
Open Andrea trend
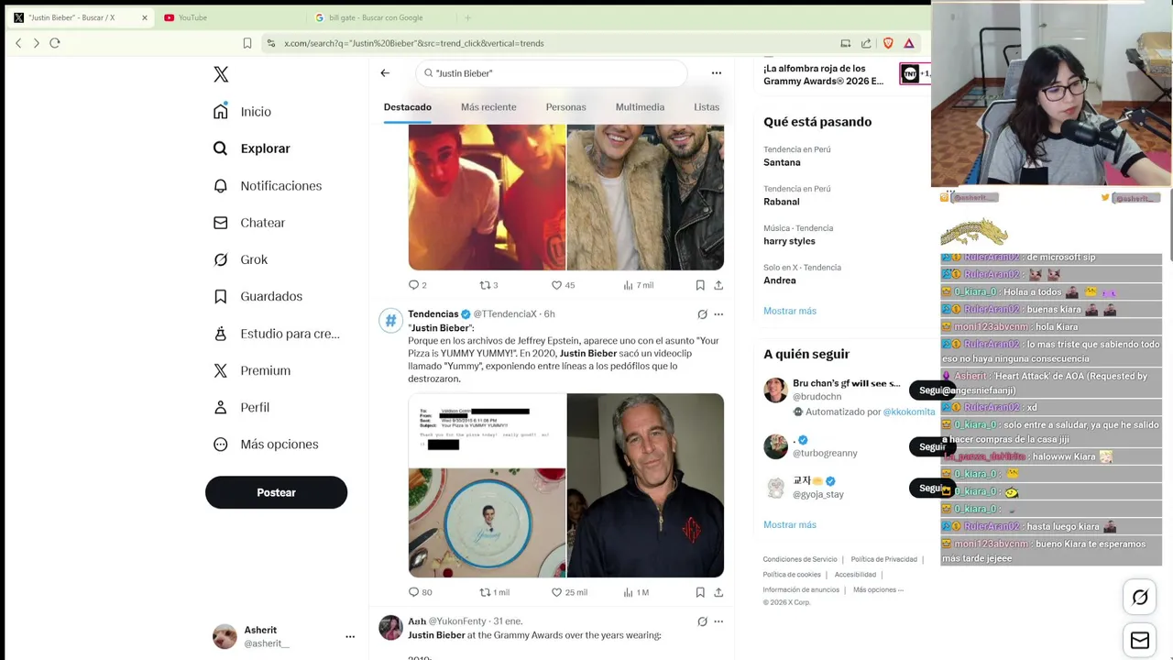click(x=779, y=280)
